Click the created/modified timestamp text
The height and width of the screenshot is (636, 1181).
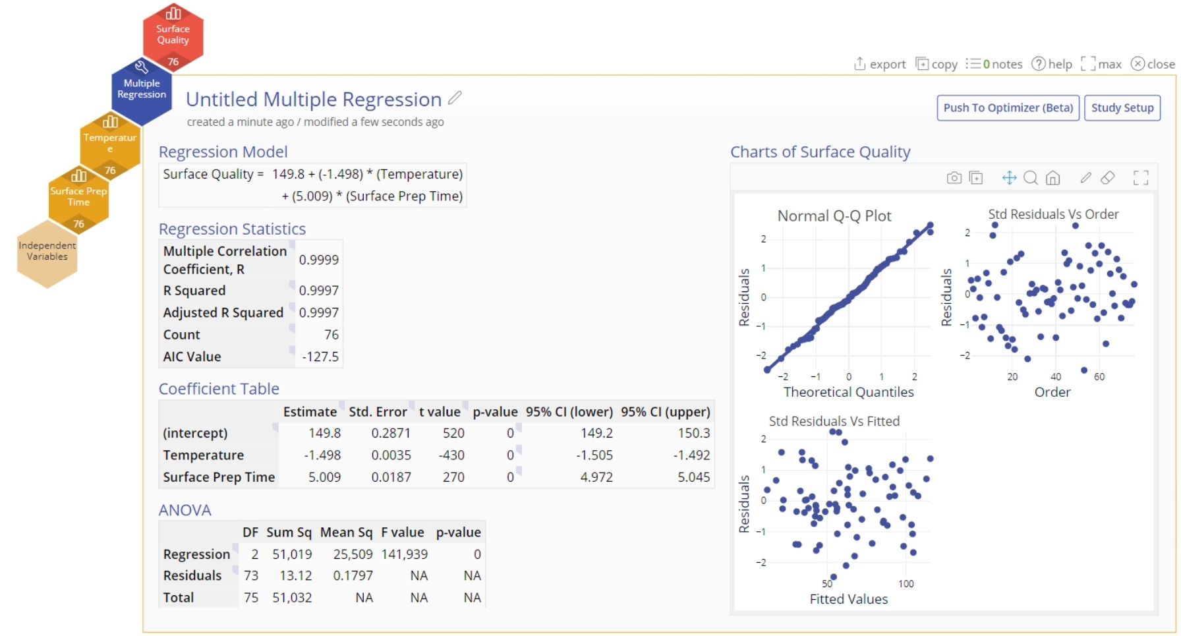pyautogui.click(x=315, y=122)
